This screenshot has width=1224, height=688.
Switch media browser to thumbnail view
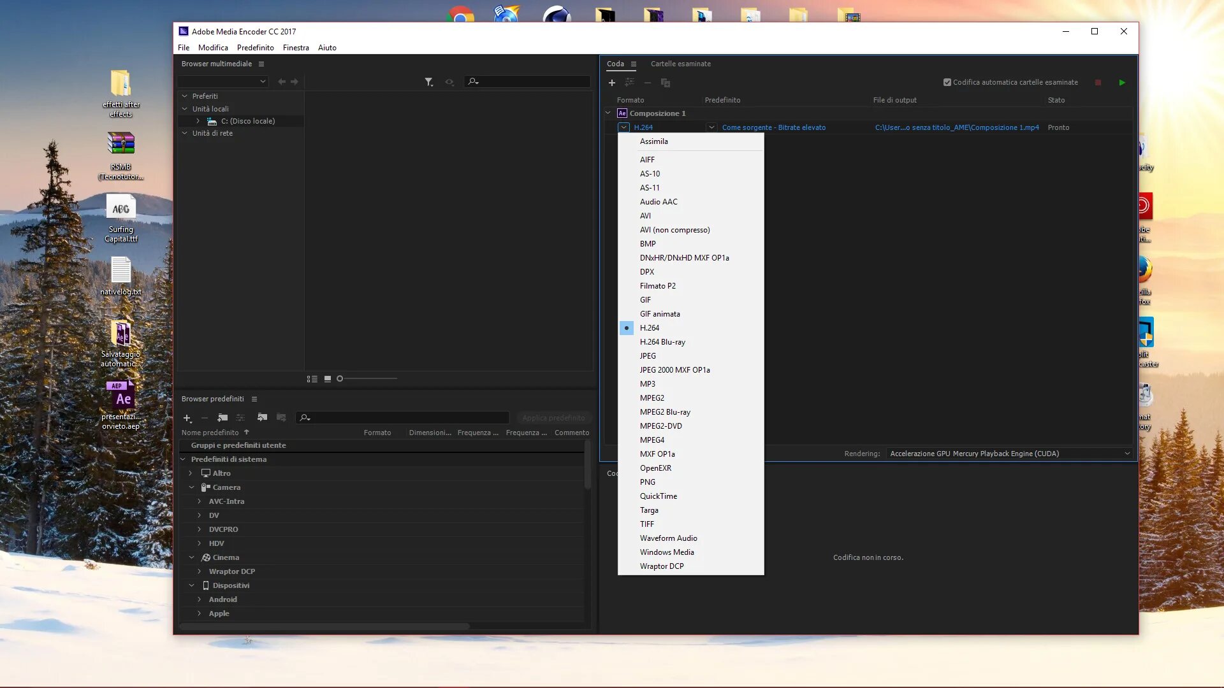pyautogui.click(x=327, y=378)
